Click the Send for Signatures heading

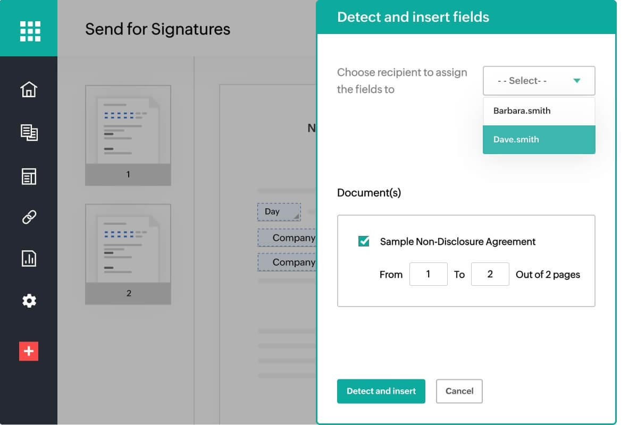click(x=157, y=29)
